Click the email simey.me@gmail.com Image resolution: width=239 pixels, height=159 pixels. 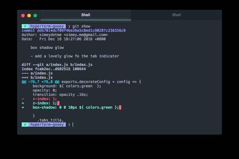[x=86, y=35]
